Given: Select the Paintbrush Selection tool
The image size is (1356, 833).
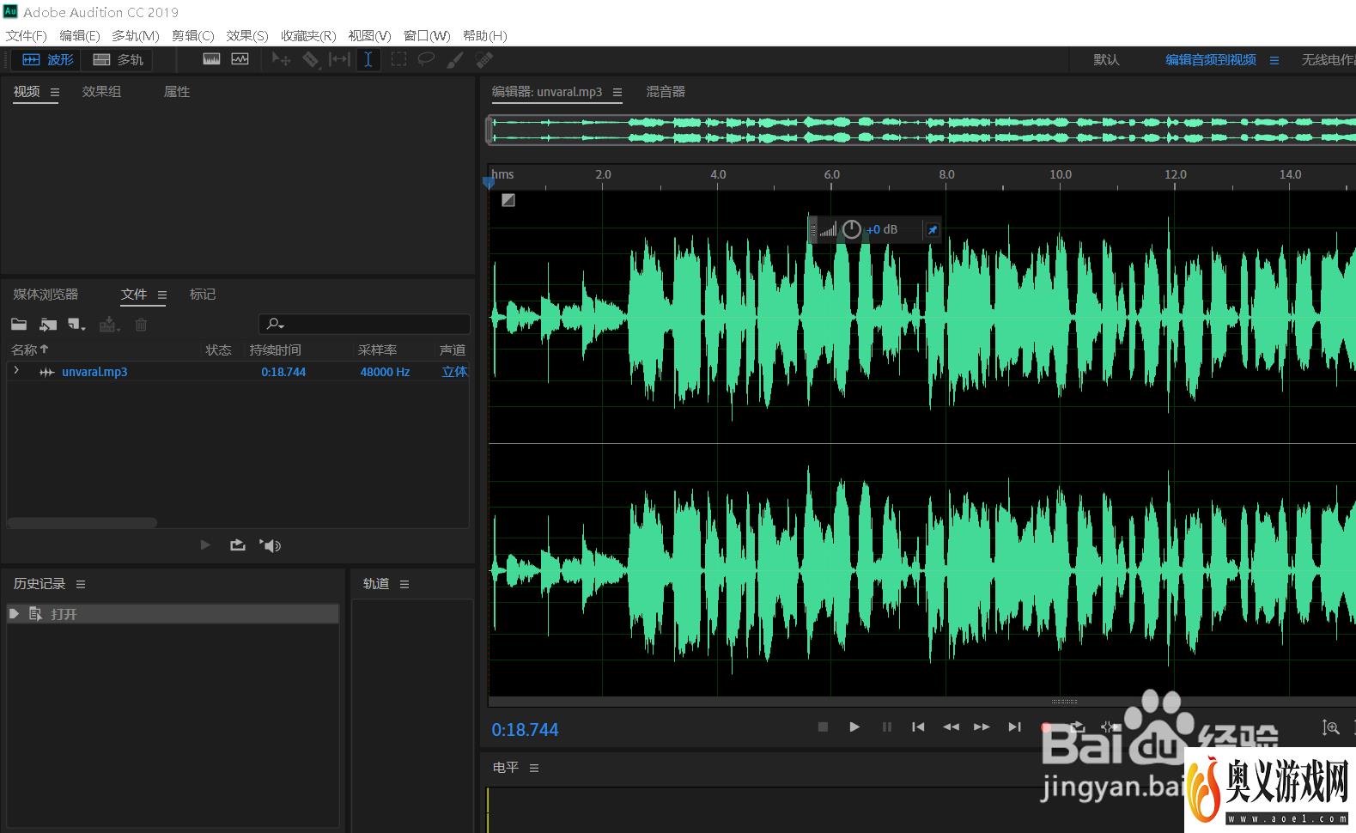Looking at the screenshot, I should (x=455, y=59).
